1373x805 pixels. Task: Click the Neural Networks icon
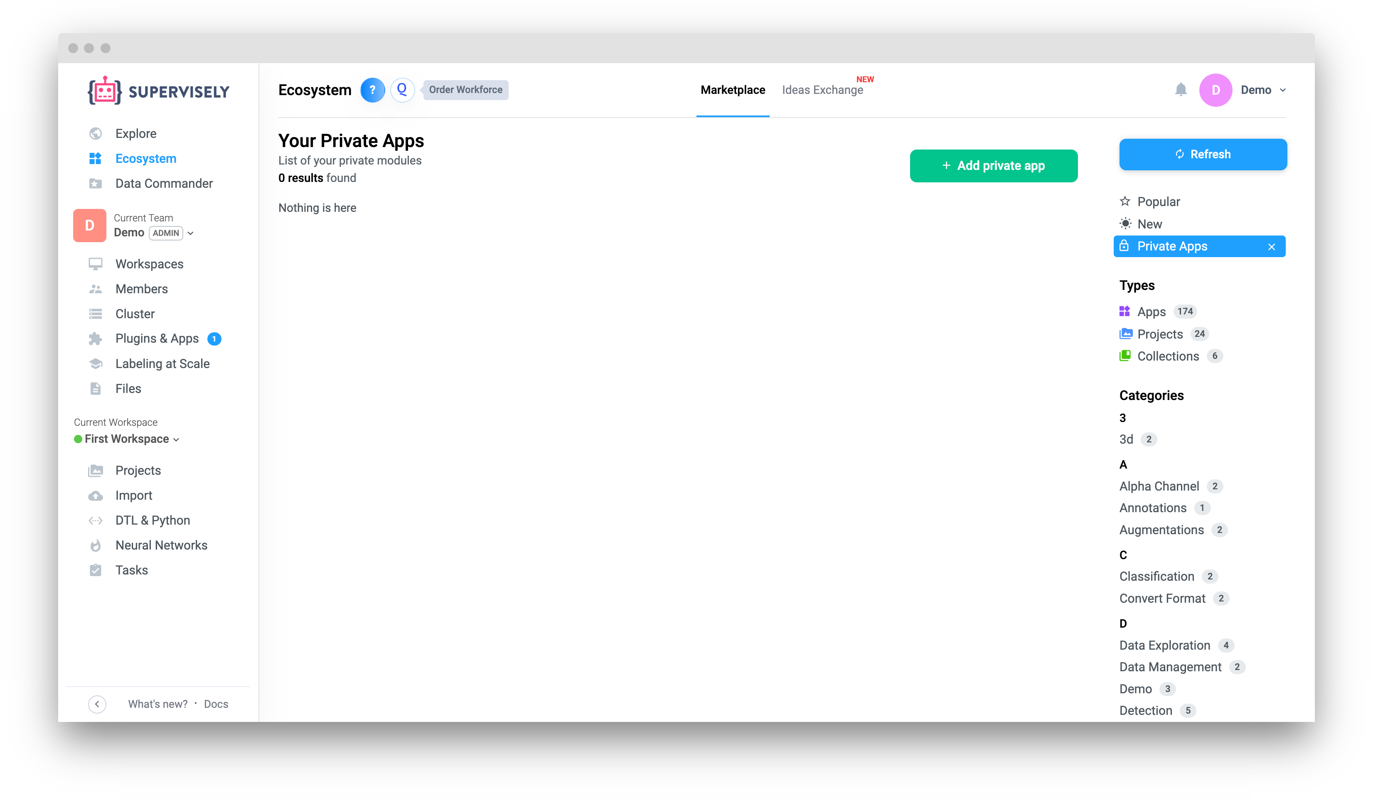point(95,544)
